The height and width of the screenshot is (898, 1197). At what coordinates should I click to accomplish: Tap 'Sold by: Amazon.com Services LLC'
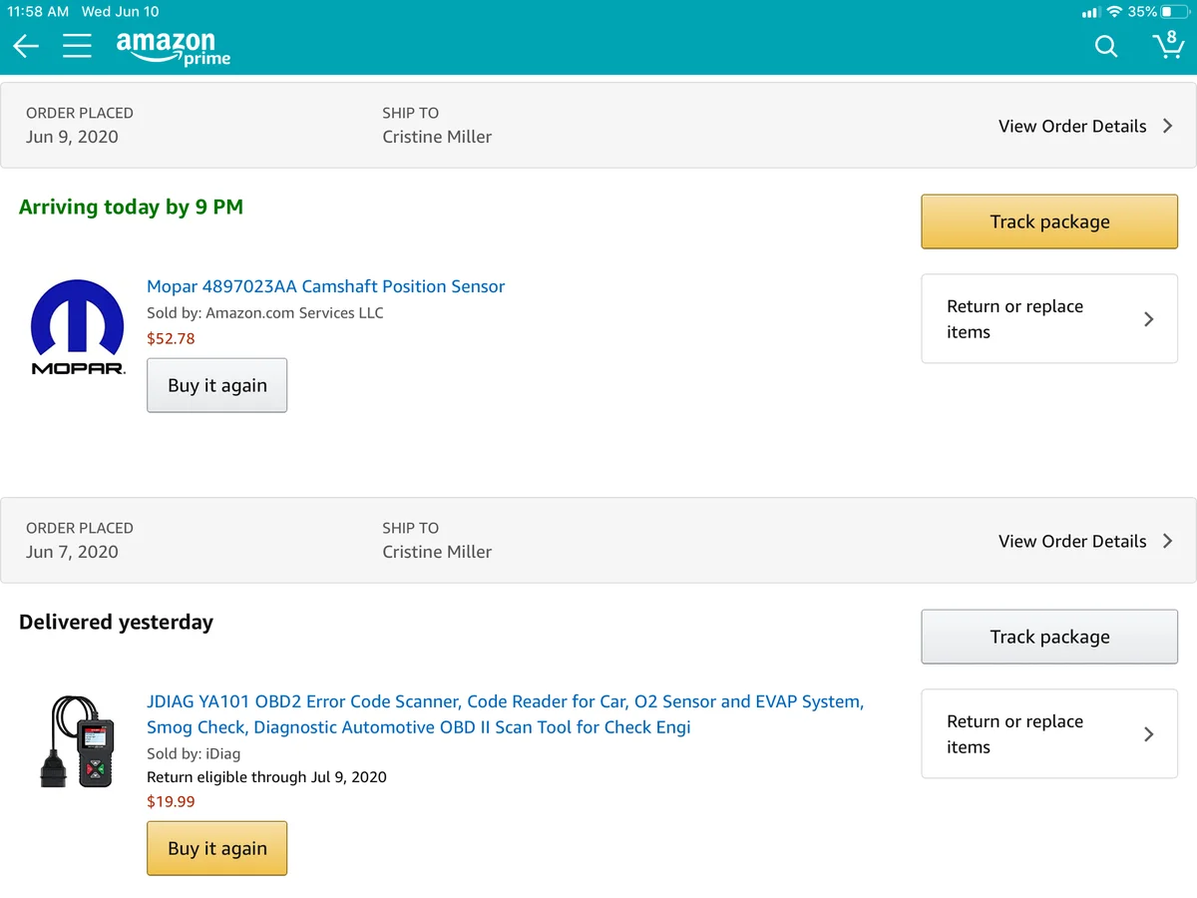(265, 312)
